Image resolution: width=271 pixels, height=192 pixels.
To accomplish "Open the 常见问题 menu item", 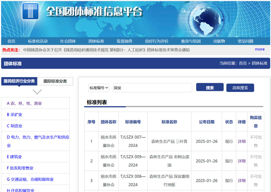I will tap(246, 41).
